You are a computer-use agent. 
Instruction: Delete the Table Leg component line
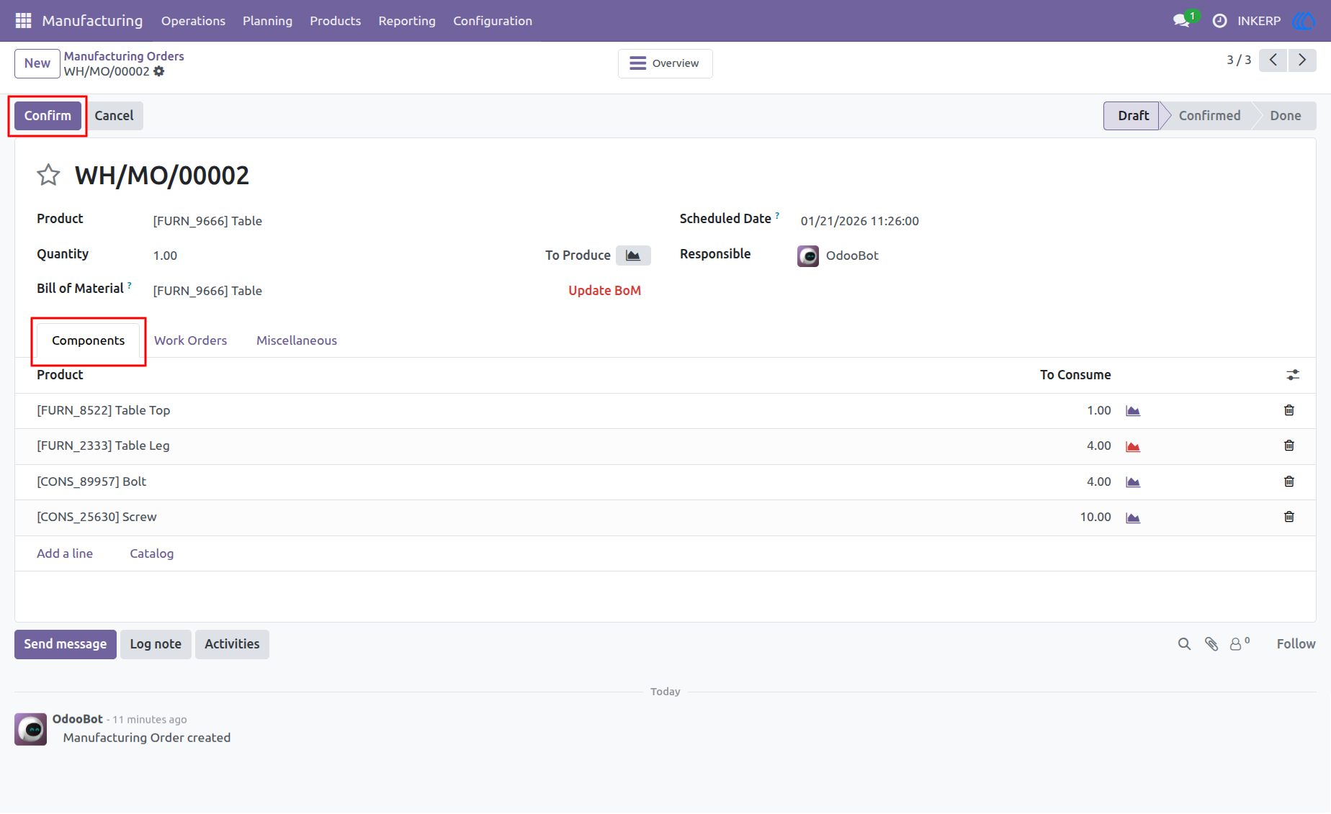(1289, 446)
